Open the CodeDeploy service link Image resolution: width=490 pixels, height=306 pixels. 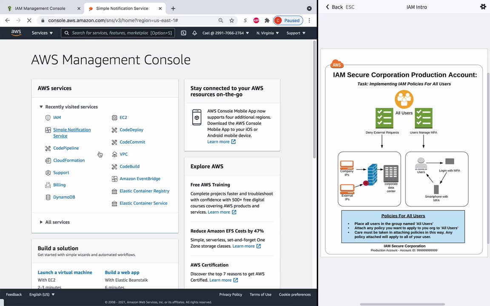point(131,130)
